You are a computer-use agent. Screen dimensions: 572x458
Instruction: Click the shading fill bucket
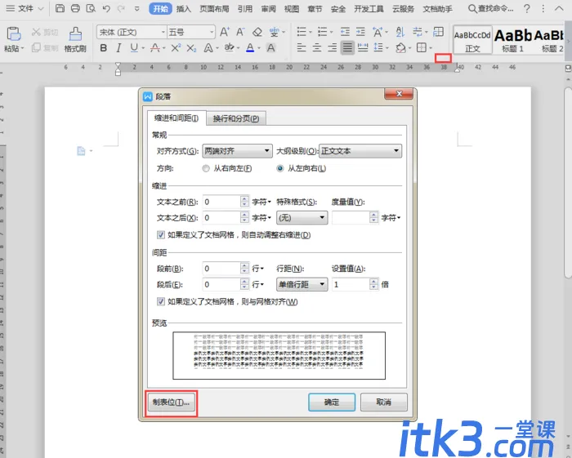tap(400, 47)
